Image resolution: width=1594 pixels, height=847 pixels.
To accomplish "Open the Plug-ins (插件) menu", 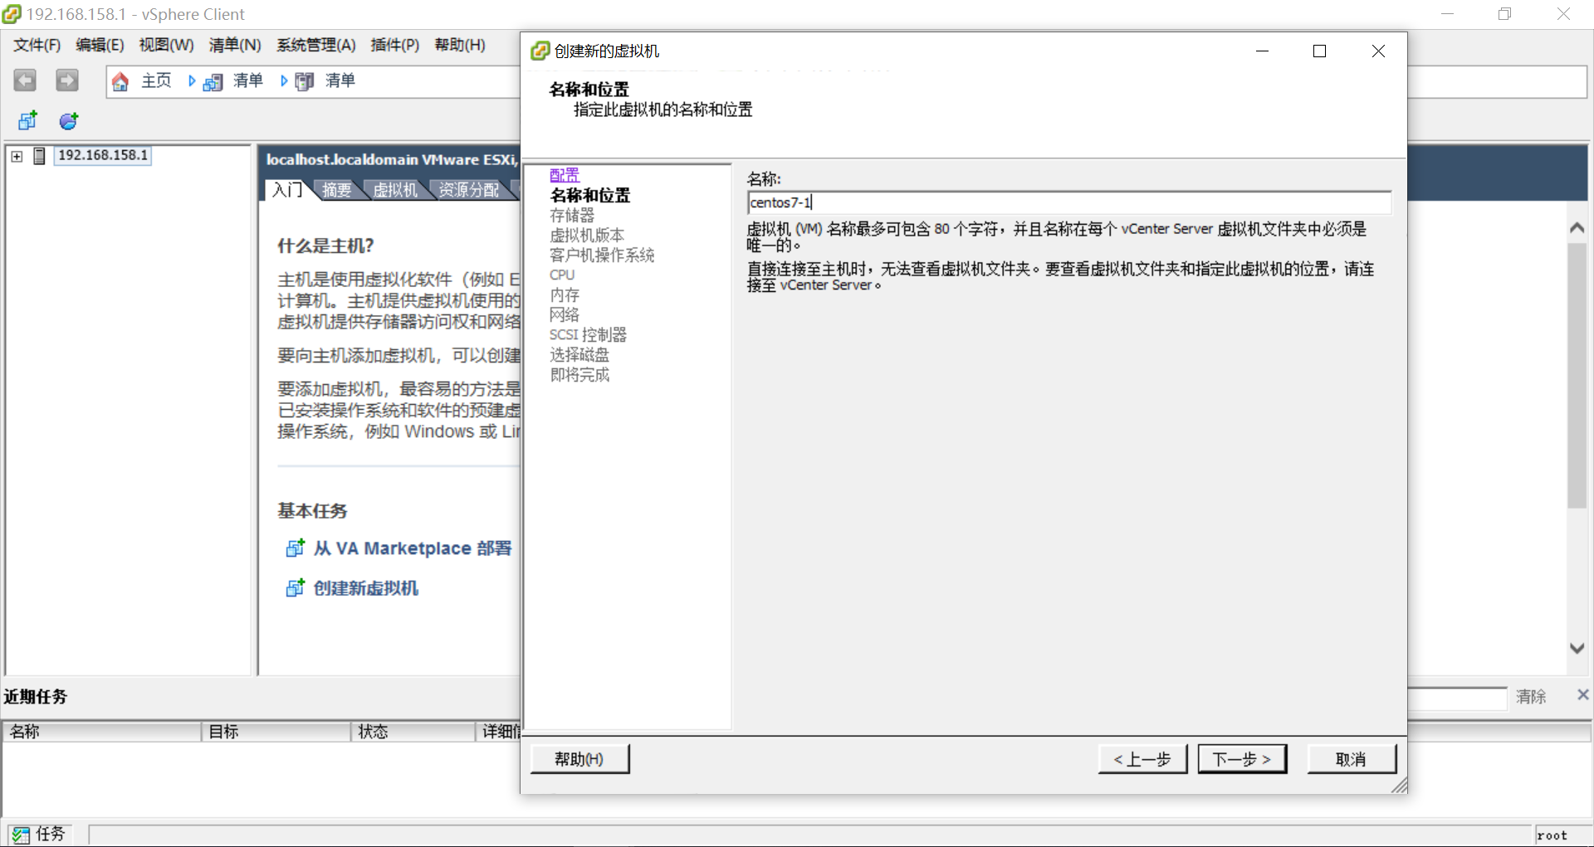I will coord(394,45).
